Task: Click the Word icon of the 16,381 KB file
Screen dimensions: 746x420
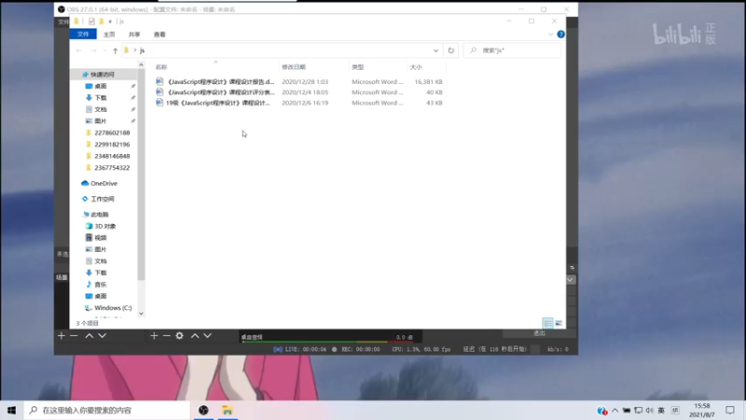Action: coord(159,82)
